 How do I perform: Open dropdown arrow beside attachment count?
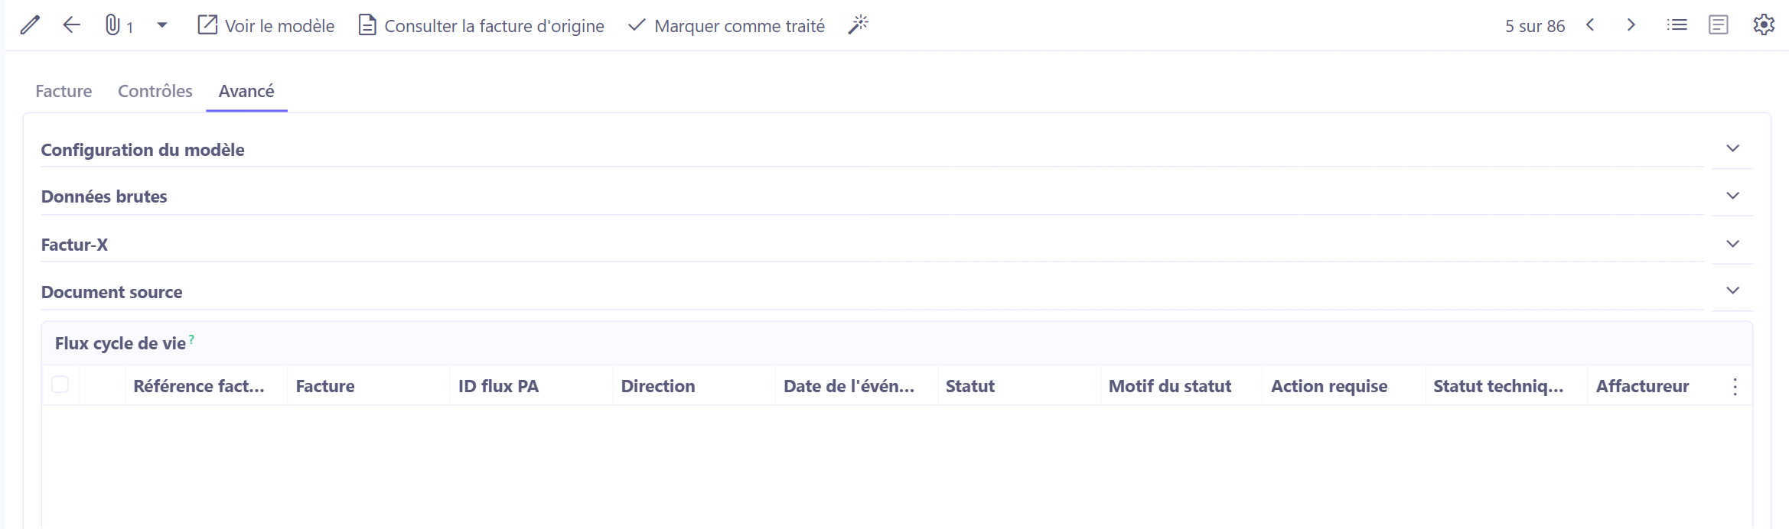[x=162, y=25]
